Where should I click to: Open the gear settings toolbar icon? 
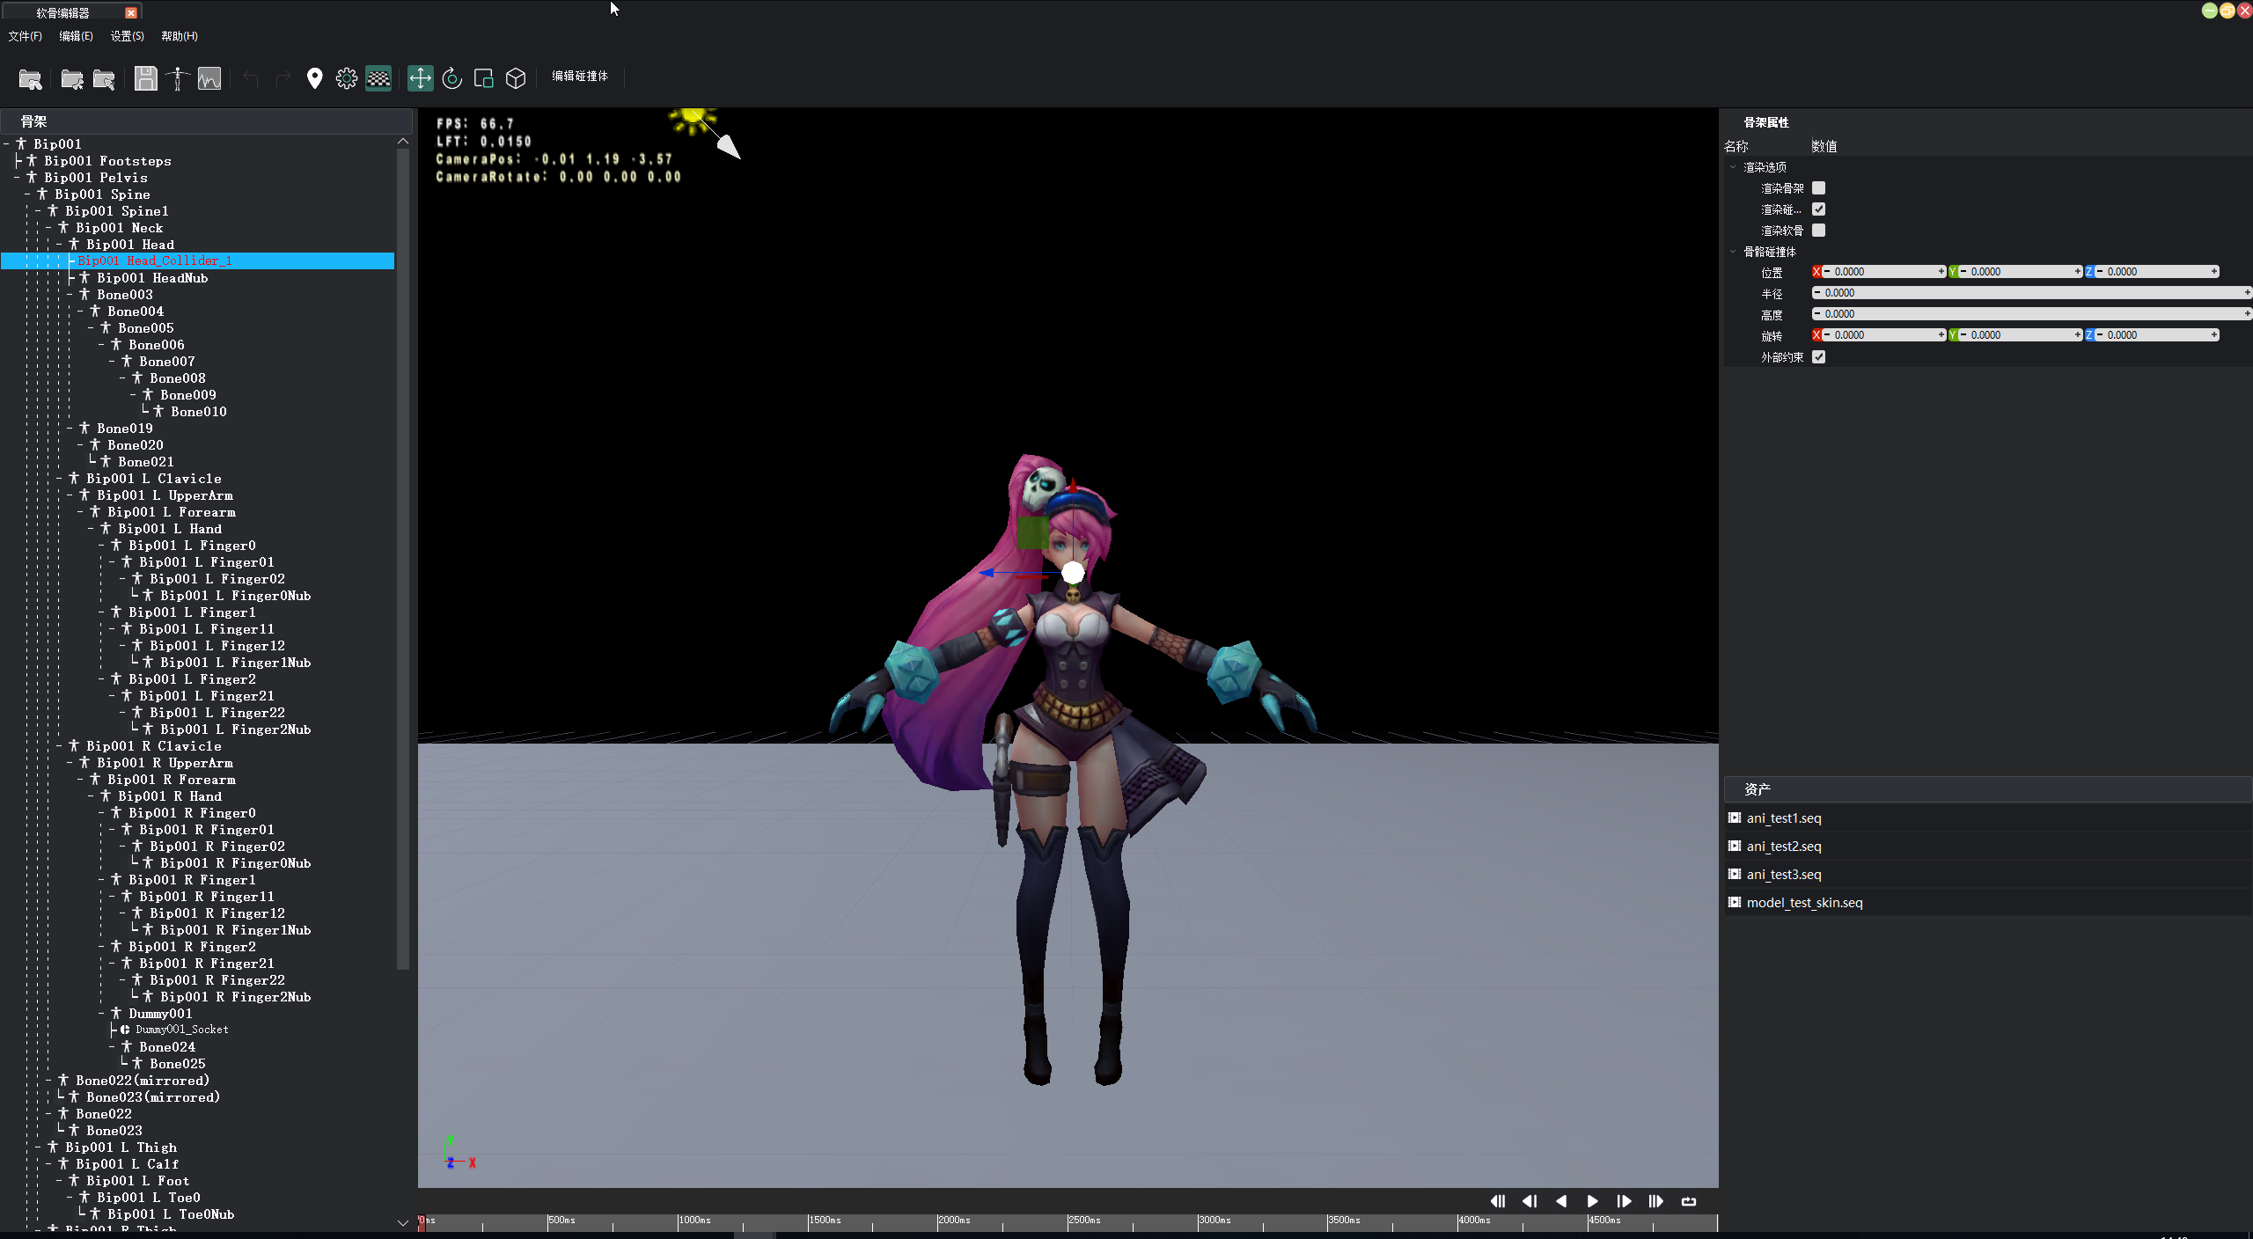(347, 79)
